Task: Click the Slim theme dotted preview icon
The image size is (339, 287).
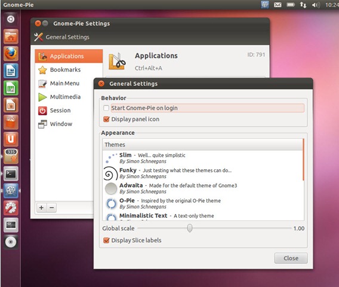Action: pos(111,158)
